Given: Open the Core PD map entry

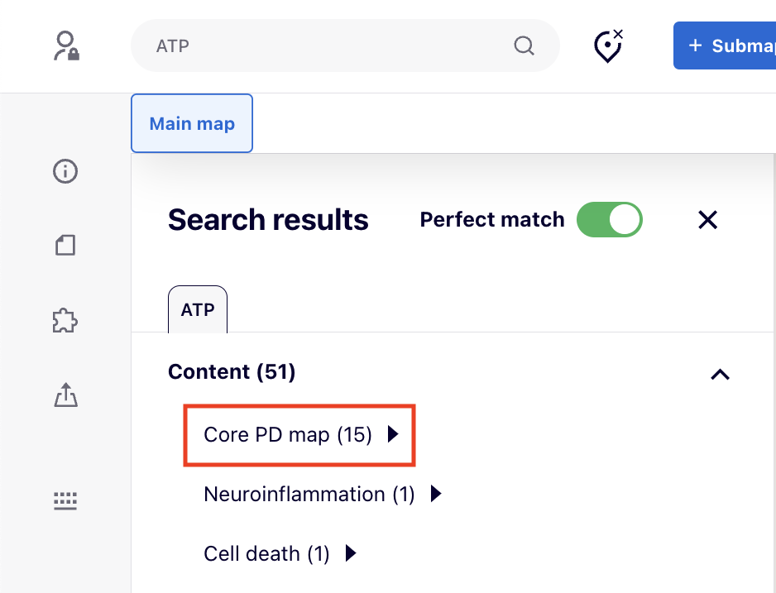Looking at the screenshot, I should click(x=287, y=434).
